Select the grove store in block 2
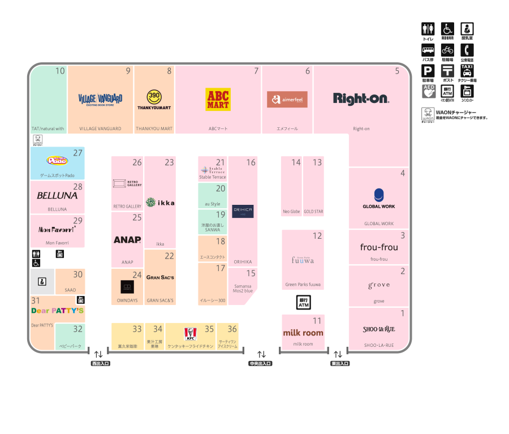Screen dimensions: 509x434 (x=379, y=286)
